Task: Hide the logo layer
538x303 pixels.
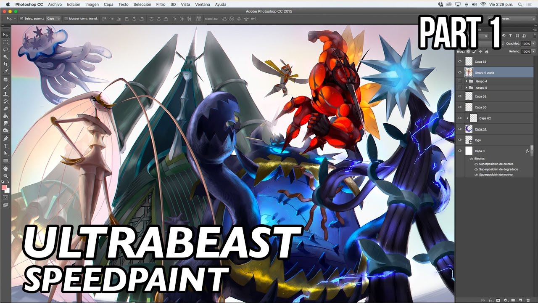Action: click(x=460, y=140)
